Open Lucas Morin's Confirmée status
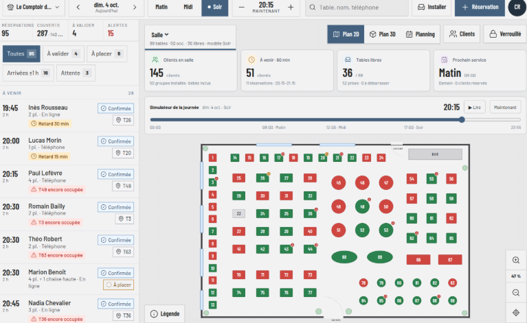This screenshot has width=527, height=323. click(x=116, y=141)
